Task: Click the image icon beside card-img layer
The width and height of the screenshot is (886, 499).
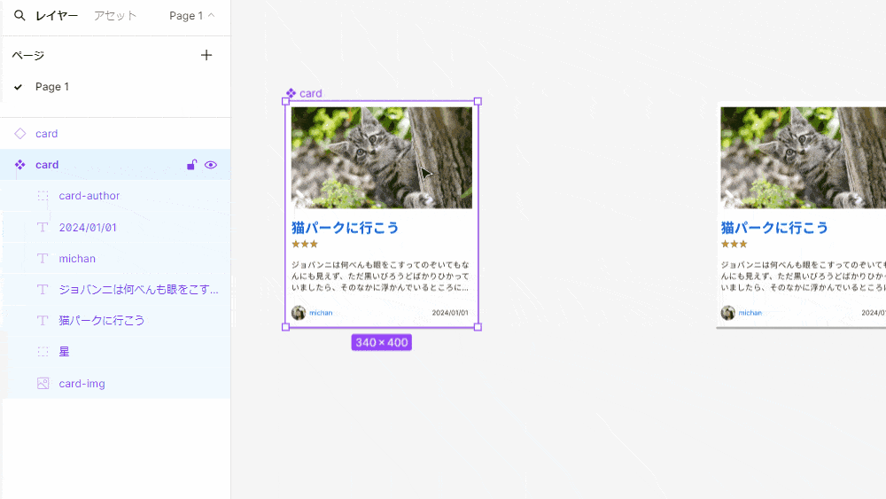Action: click(43, 383)
